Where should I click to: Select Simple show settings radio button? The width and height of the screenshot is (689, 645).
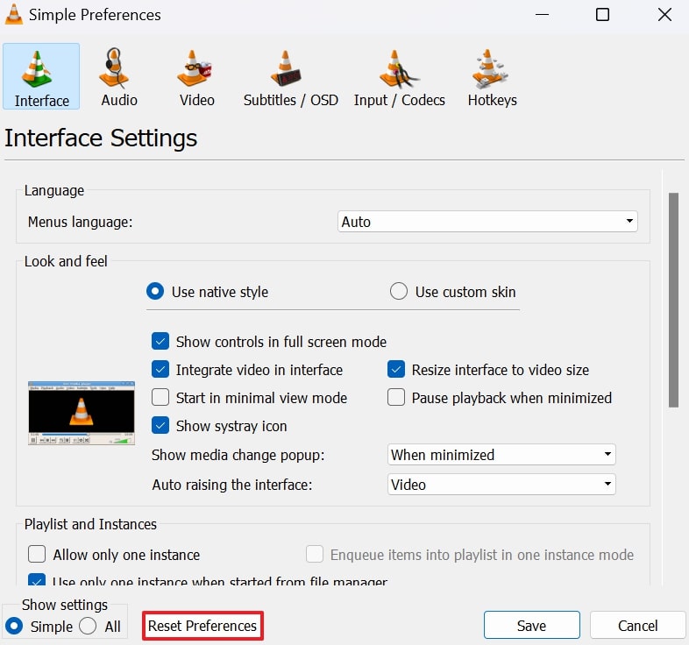(x=14, y=626)
